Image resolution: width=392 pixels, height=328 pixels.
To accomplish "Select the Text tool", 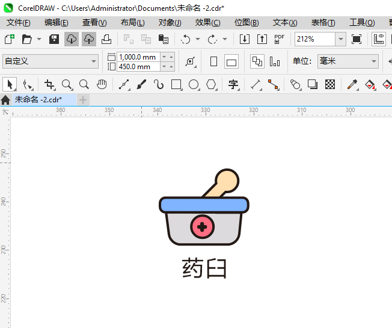I will point(233,84).
